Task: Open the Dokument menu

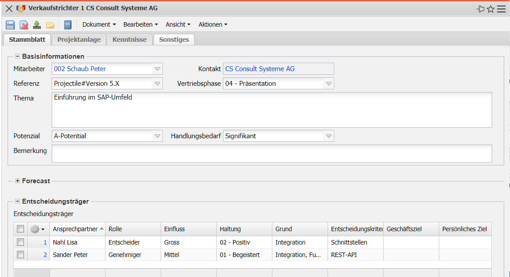Action: click(99, 25)
